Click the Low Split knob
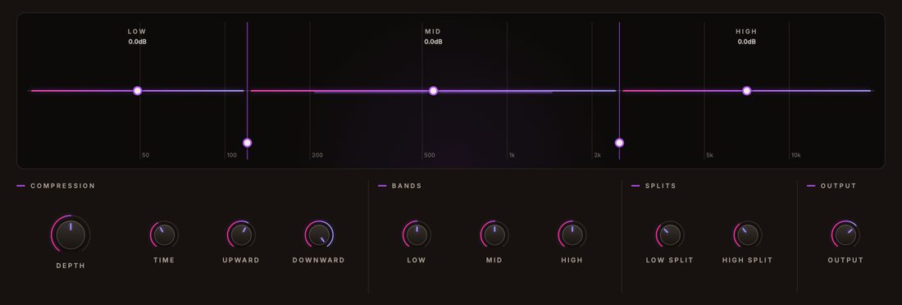The image size is (902, 305). 670,234
